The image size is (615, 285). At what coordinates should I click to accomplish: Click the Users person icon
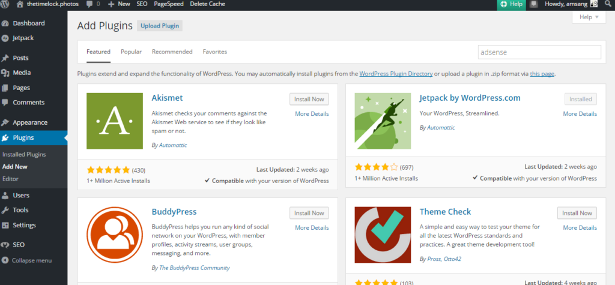click(5, 195)
